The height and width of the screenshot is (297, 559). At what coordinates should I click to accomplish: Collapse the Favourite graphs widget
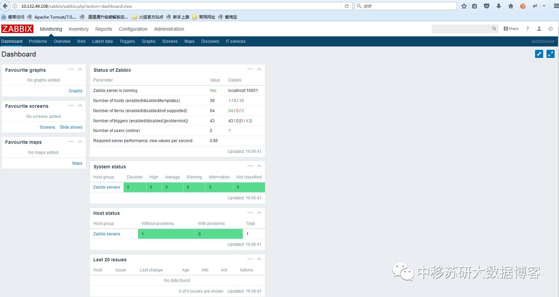(80, 69)
